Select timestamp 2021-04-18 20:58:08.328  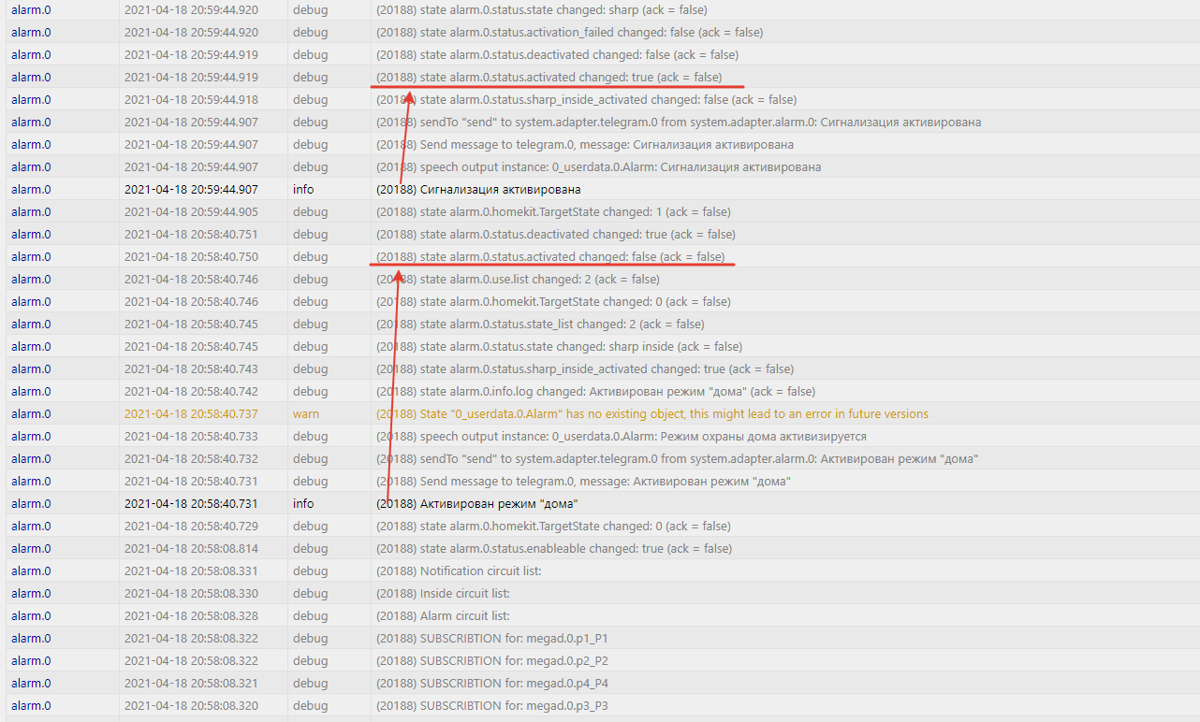coord(191,615)
